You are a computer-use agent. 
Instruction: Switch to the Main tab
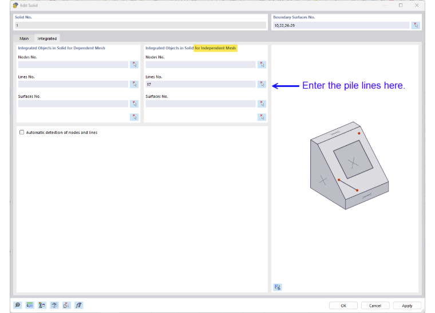click(24, 38)
